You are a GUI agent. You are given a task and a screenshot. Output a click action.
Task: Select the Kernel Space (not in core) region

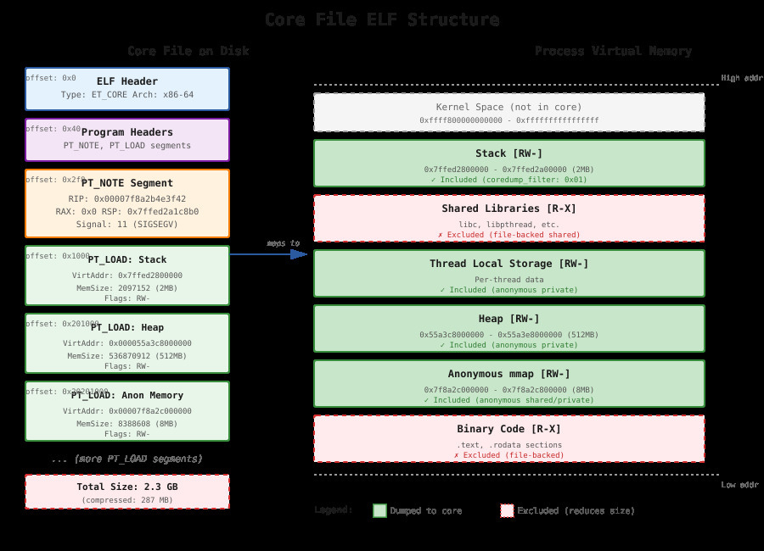pyautogui.click(x=509, y=113)
